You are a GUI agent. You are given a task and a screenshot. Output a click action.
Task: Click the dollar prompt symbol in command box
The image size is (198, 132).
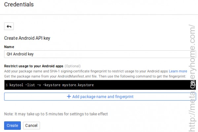pyautogui.click(x=7, y=85)
